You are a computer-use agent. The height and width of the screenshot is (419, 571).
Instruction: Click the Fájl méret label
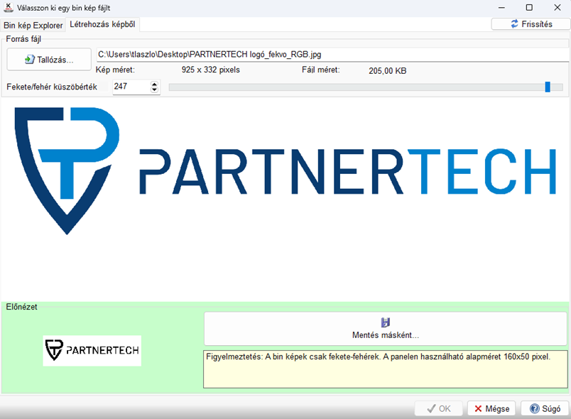click(x=320, y=70)
